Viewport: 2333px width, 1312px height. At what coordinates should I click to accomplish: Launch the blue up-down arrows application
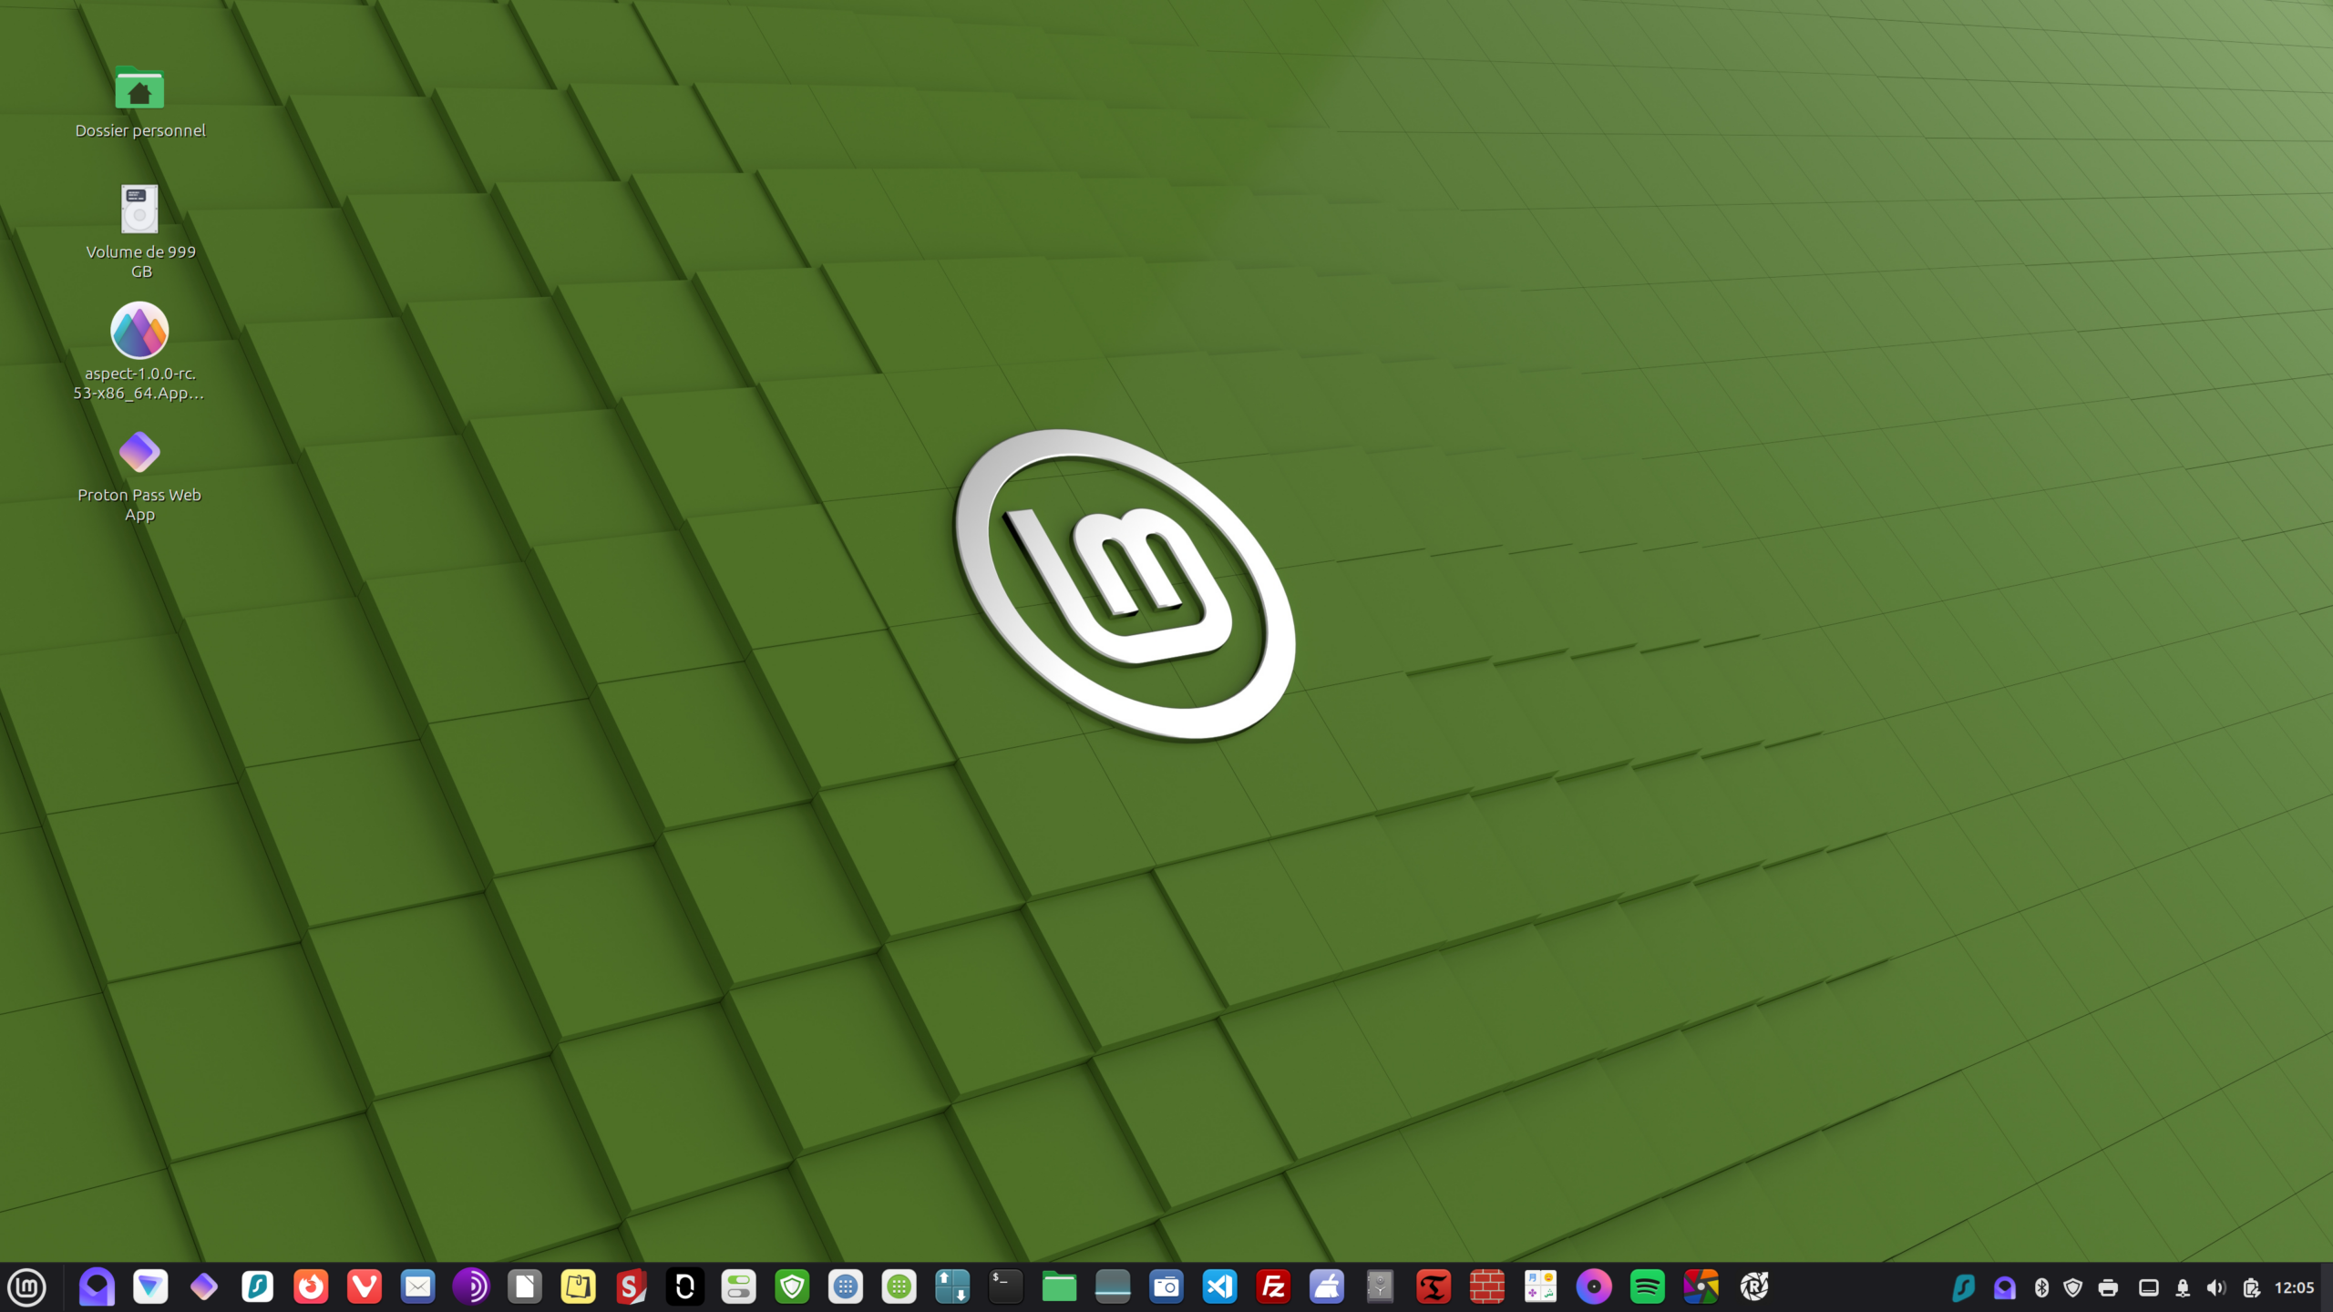point(952,1287)
